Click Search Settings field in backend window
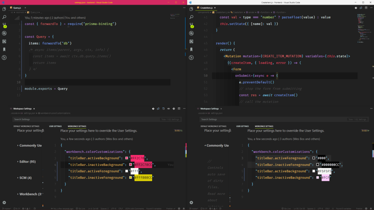 pos(97,119)
